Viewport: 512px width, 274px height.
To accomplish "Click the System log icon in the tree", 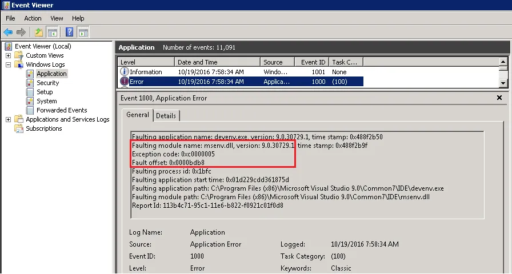I will tap(30, 101).
